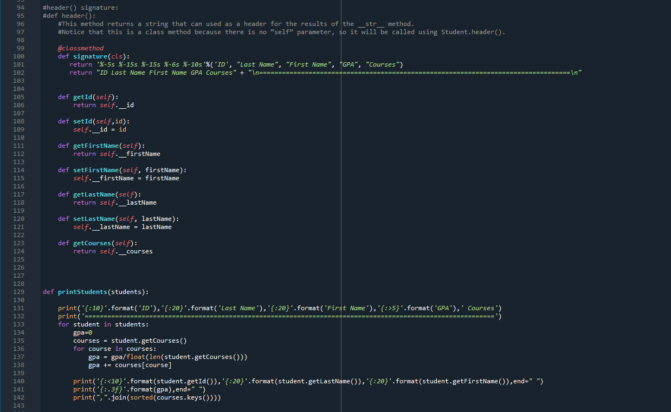Click the 'return self.__id' statement
Screen dimensions: 671x412
point(104,105)
